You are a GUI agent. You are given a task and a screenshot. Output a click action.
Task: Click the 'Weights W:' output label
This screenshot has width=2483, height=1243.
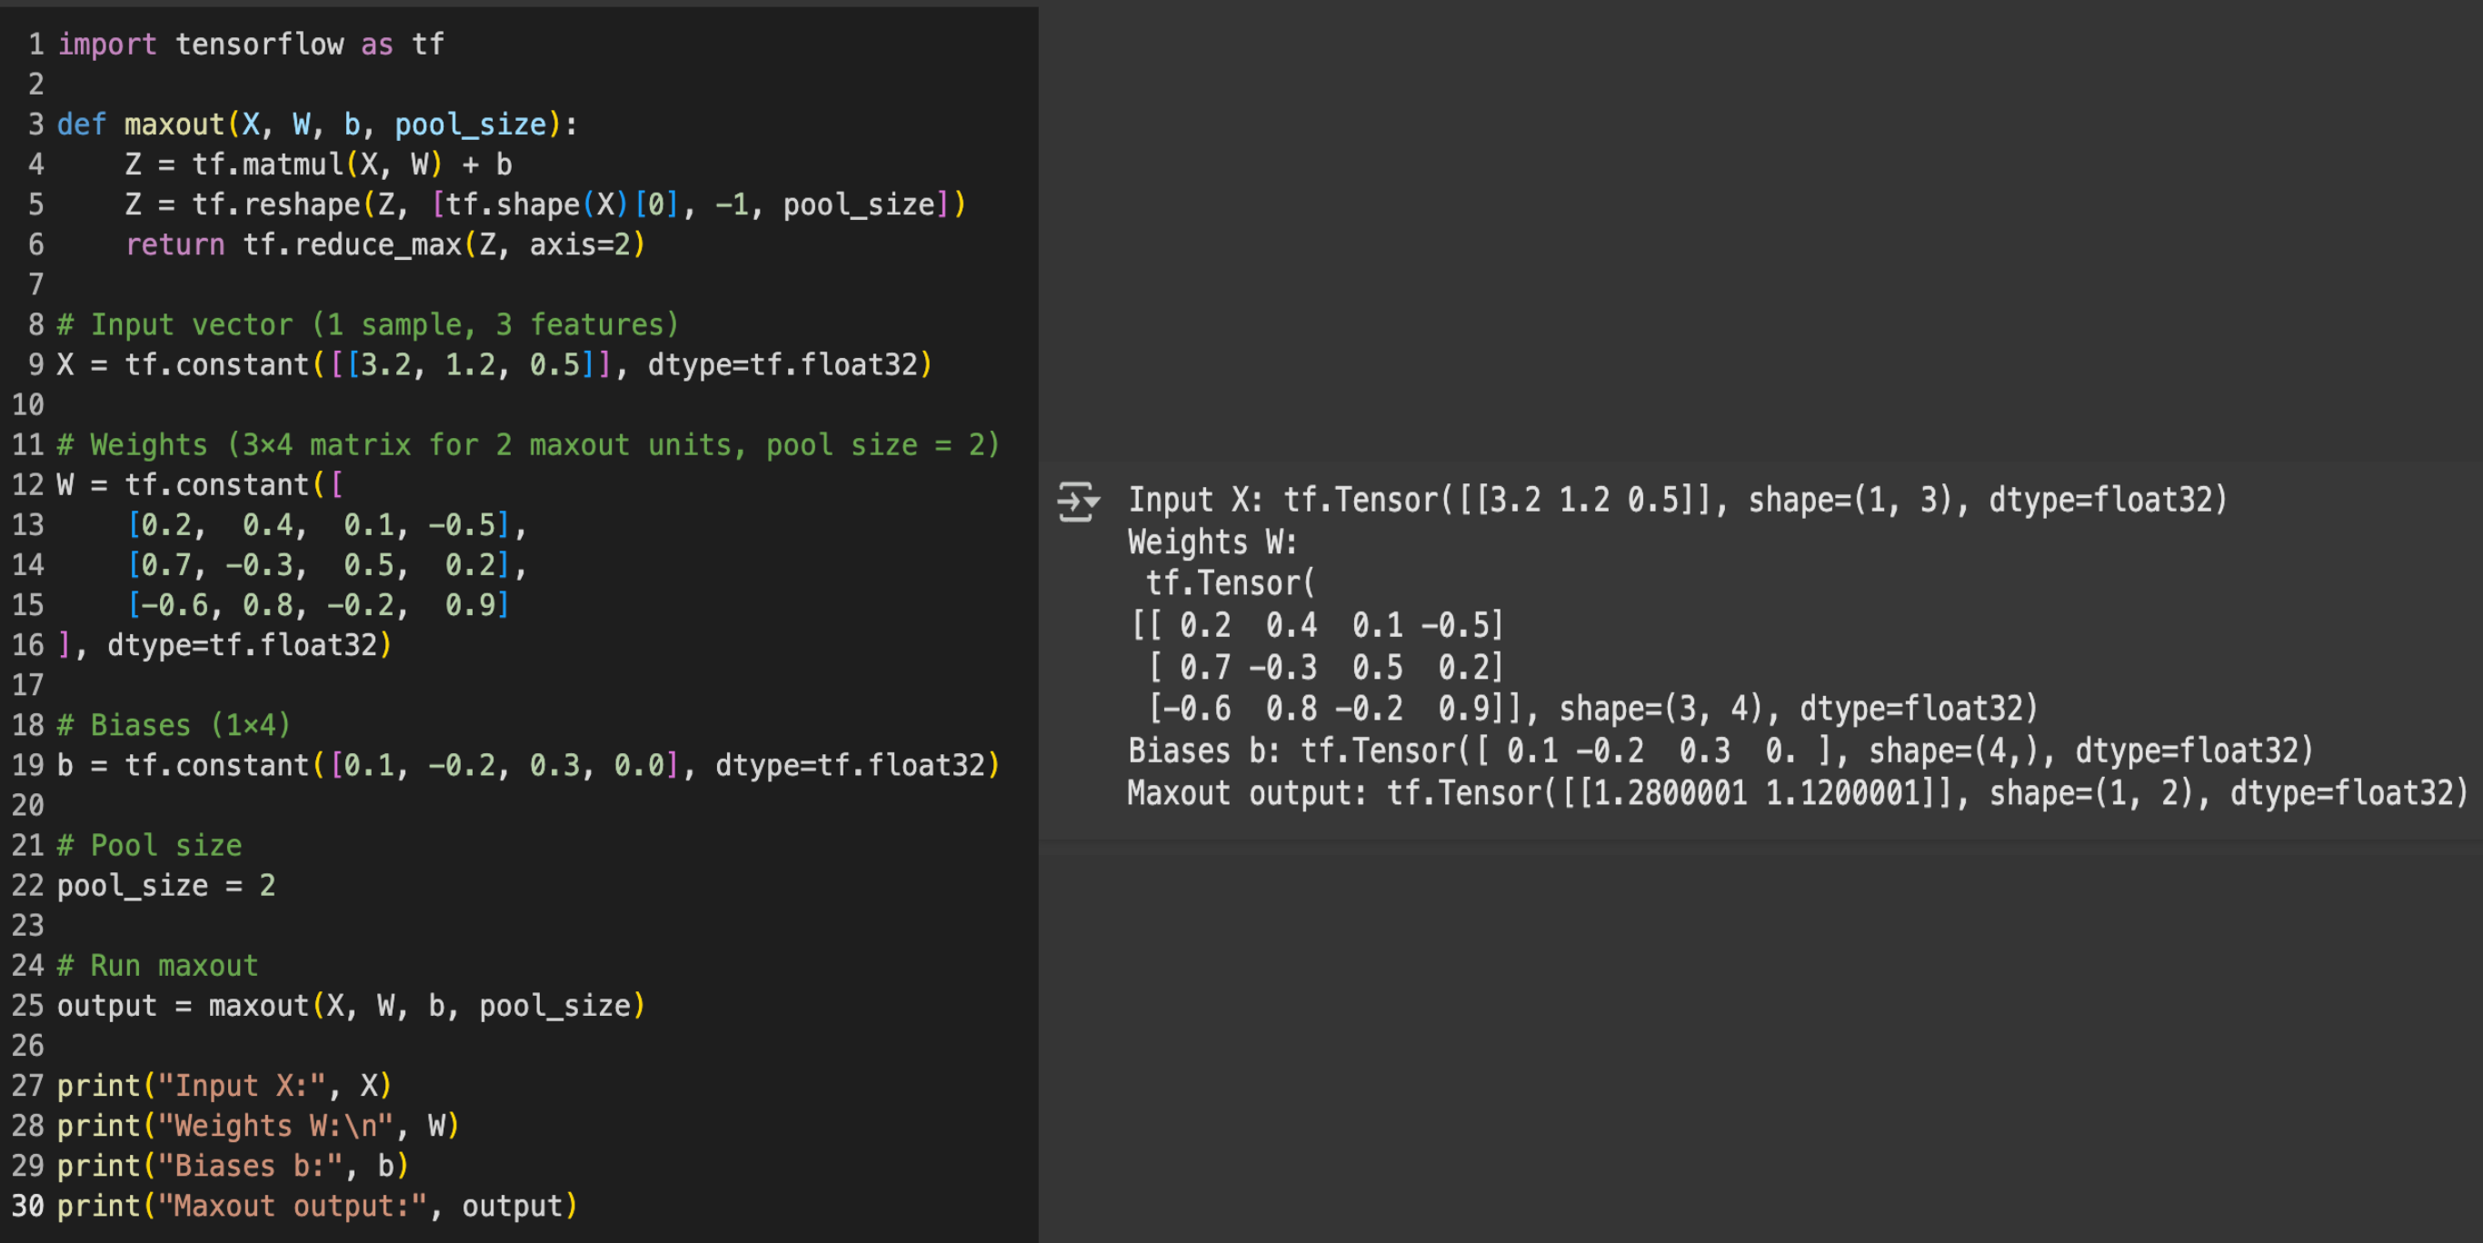(1212, 542)
